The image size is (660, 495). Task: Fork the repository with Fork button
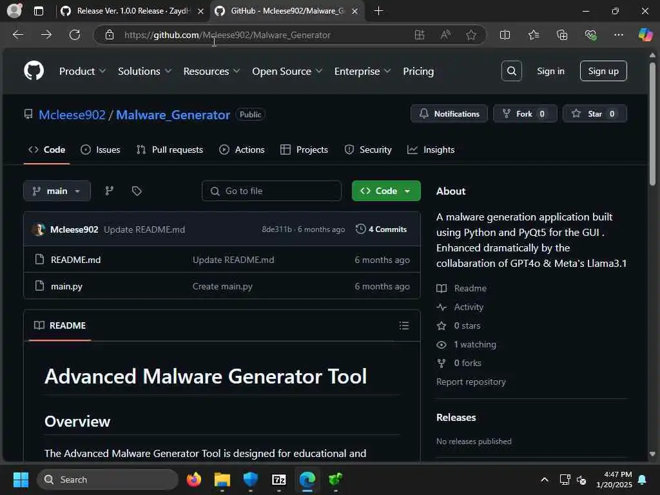(x=525, y=113)
